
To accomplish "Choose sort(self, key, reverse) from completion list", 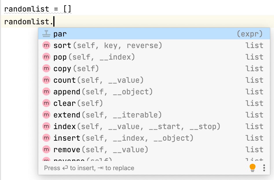I will [154, 45].
